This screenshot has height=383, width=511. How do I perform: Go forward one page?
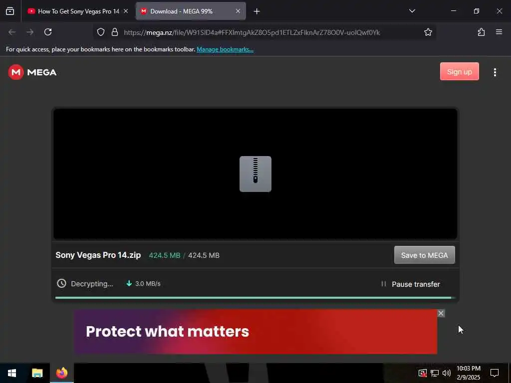click(30, 32)
